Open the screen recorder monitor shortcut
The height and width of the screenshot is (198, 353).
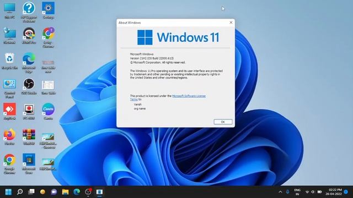[x=29, y=112]
